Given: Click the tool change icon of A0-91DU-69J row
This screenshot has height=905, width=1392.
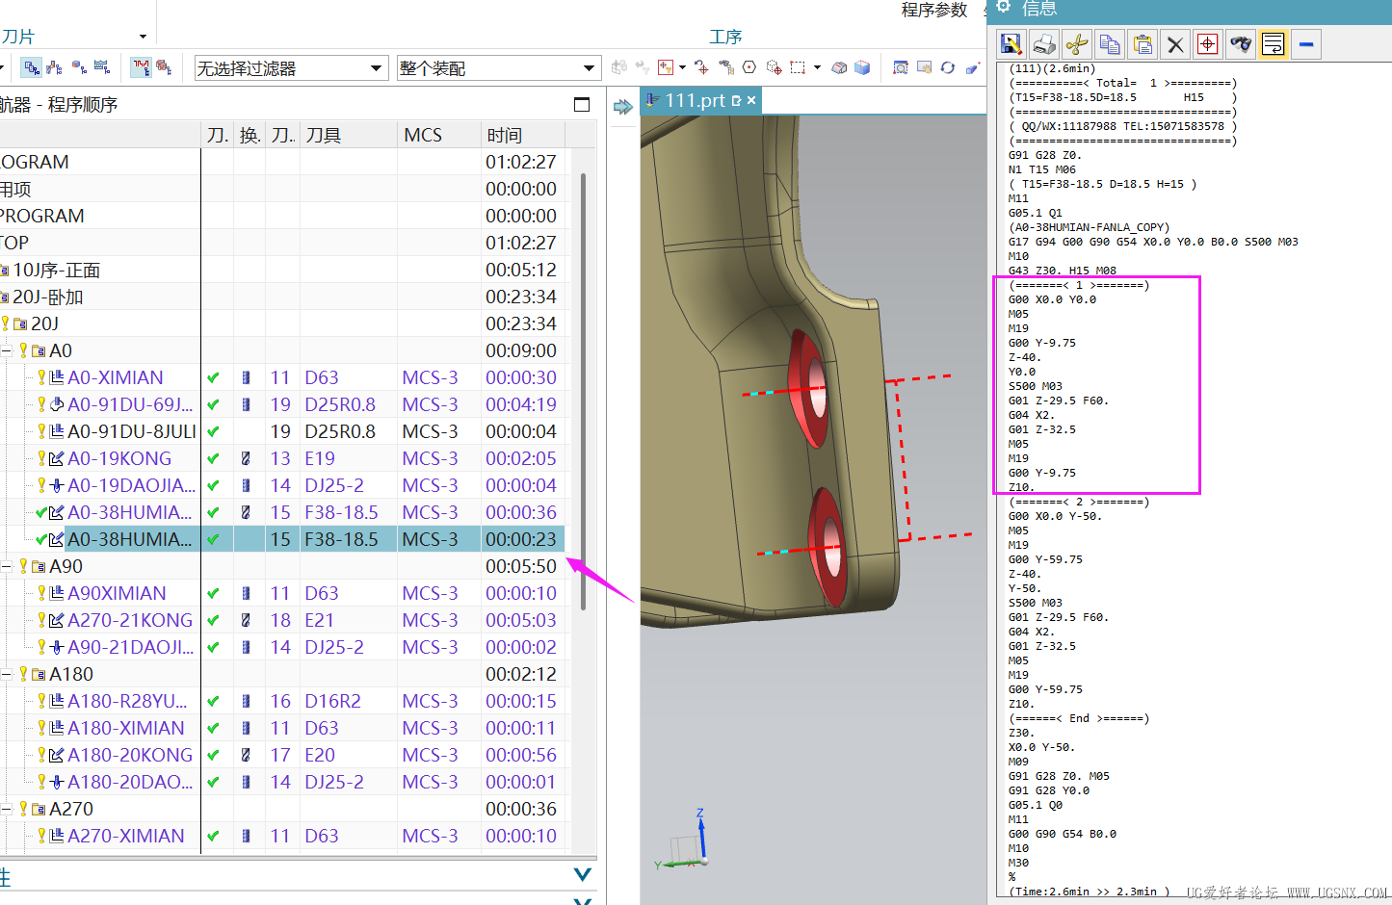Looking at the screenshot, I should click(246, 404).
